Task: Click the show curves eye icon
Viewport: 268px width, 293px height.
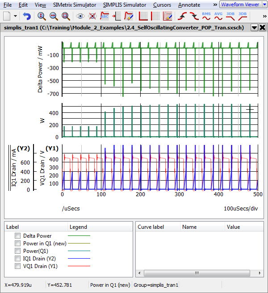Action: [x=80, y=16]
